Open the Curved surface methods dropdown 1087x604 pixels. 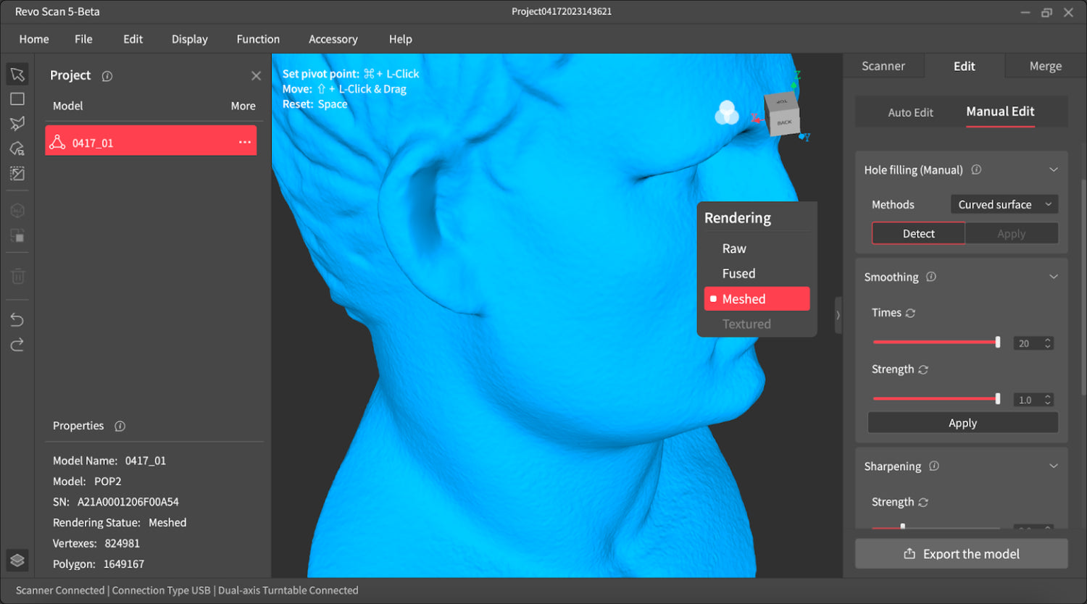pyautogui.click(x=1004, y=204)
